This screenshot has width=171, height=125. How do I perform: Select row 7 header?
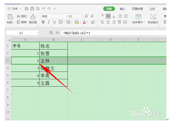pos(8,90)
